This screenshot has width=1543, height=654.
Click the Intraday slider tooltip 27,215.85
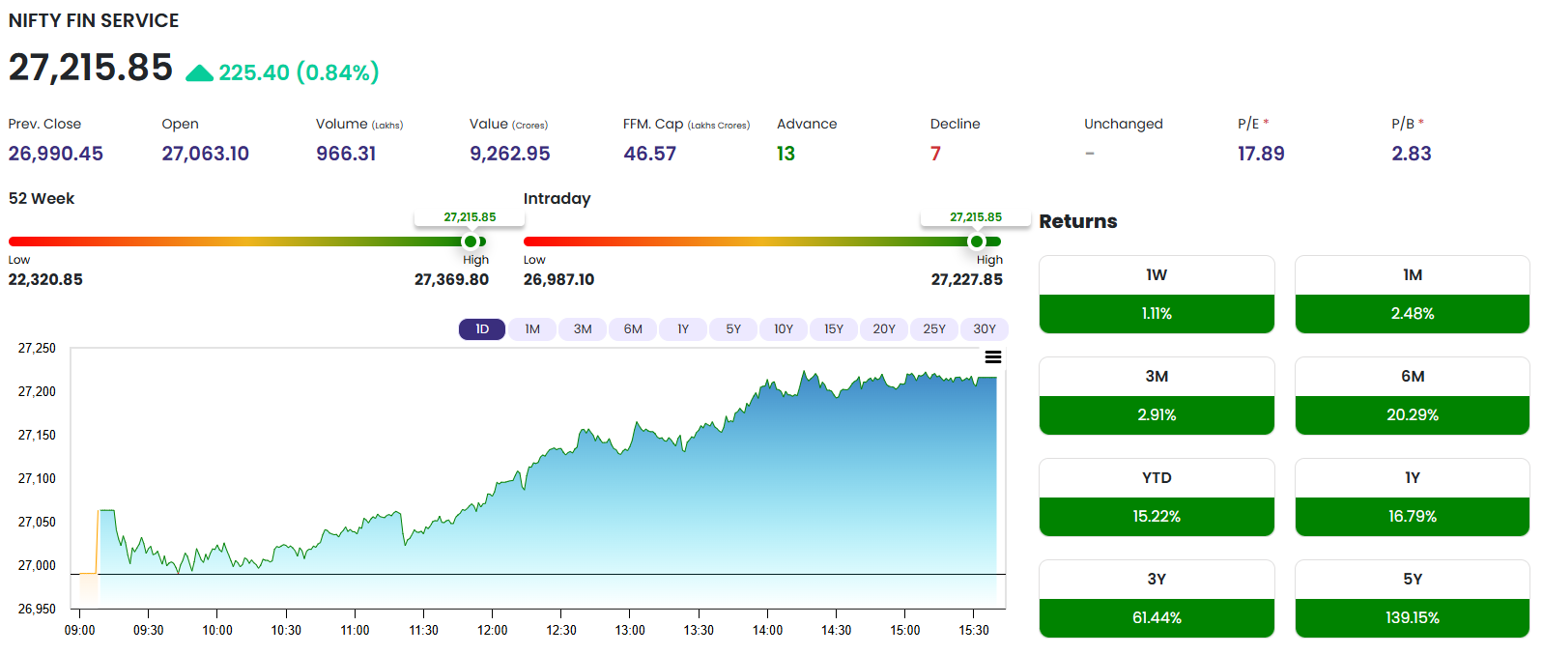(976, 217)
